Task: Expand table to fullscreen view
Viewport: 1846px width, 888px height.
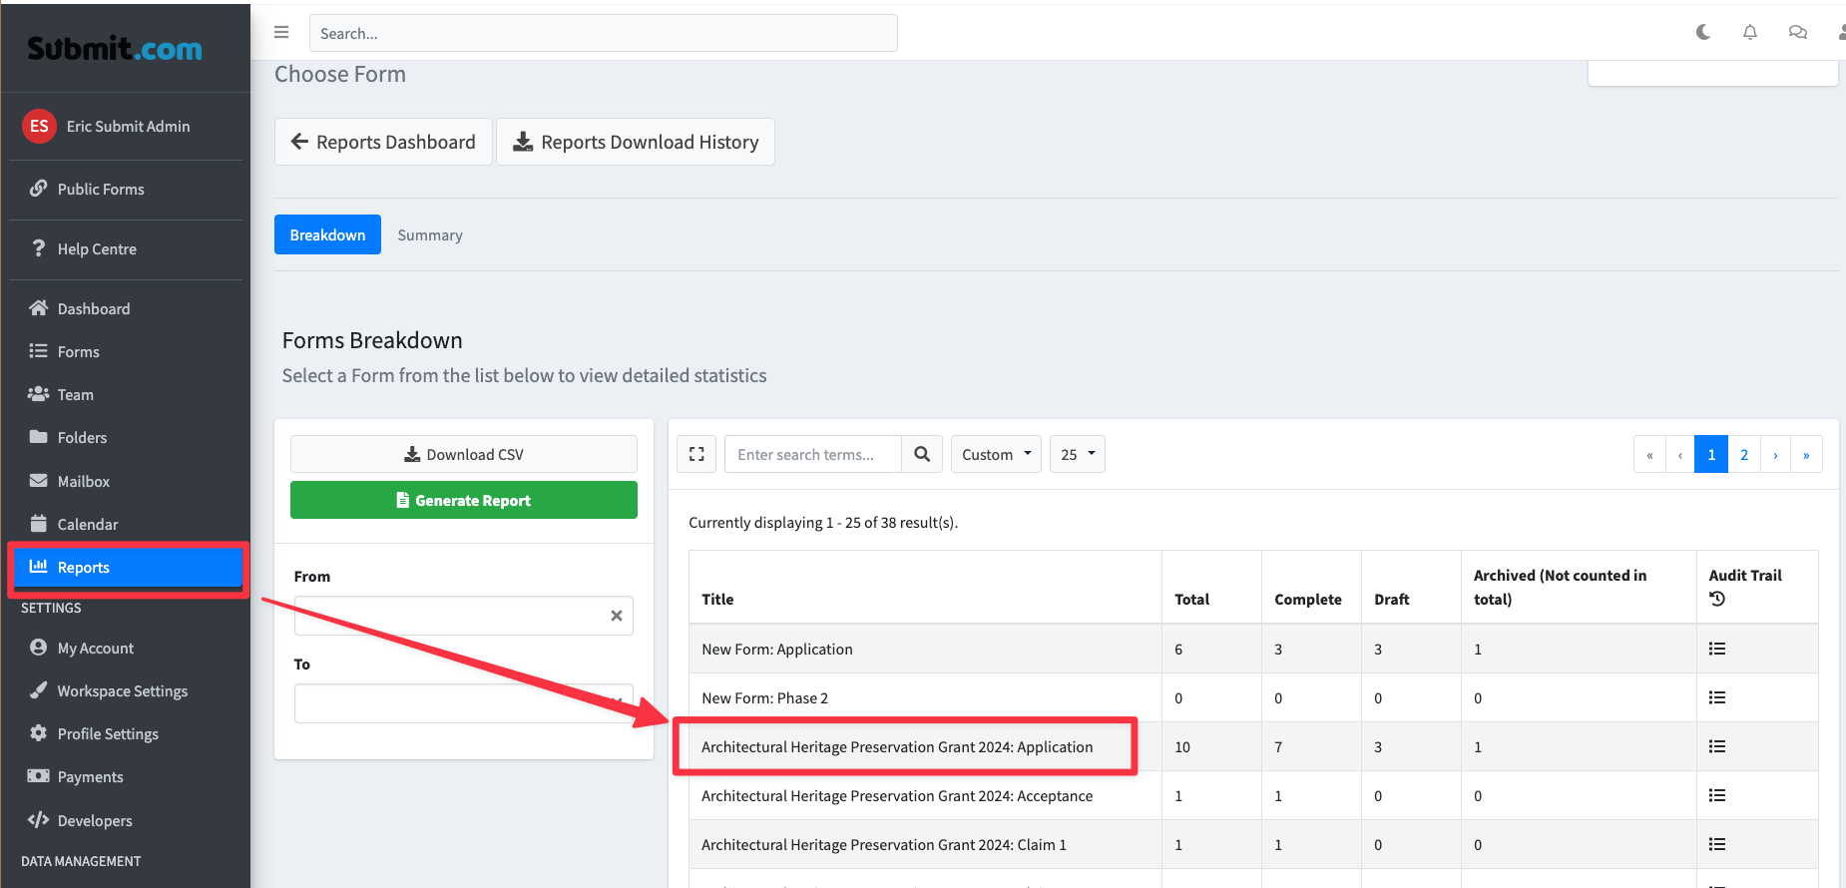Action: 696,454
